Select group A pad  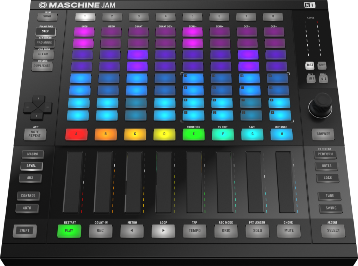(77, 134)
